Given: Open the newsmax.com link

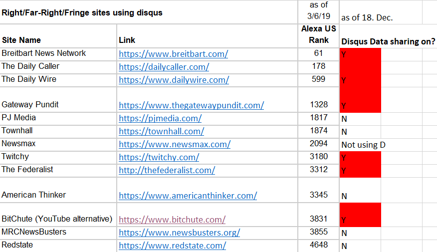Looking at the screenshot, I should click(x=175, y=144).
